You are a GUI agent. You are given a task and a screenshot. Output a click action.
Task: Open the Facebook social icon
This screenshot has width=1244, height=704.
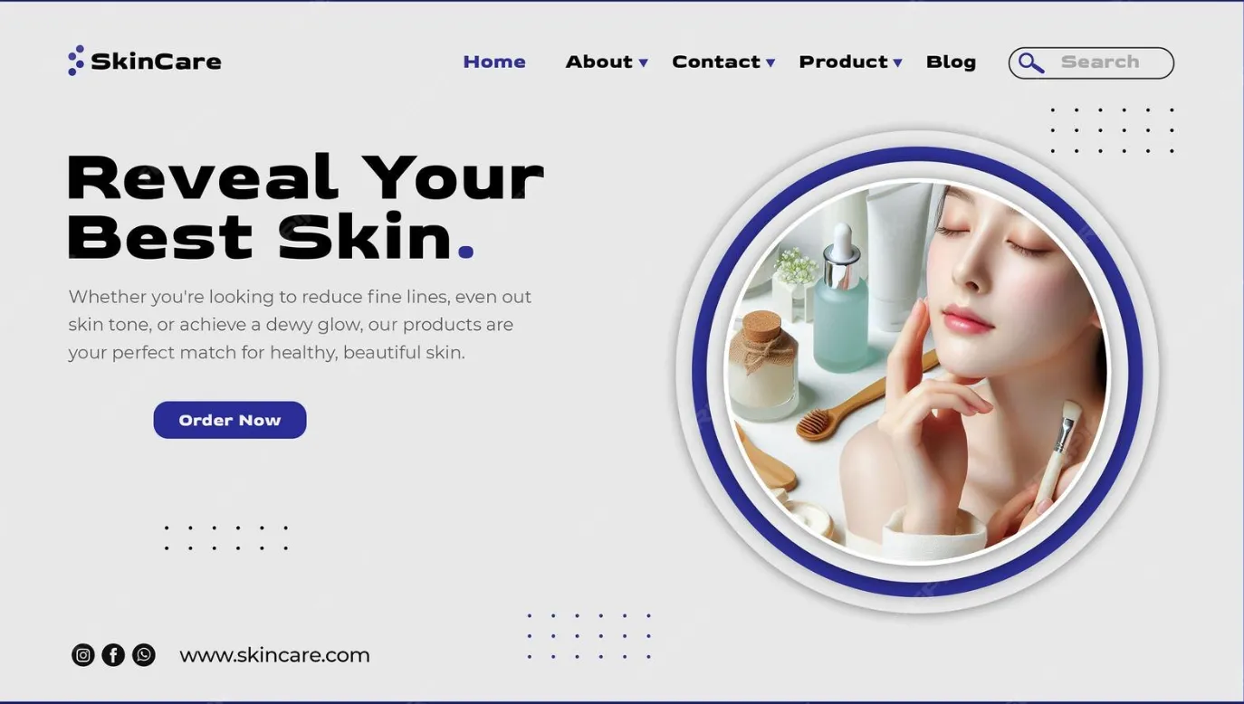tap(113, 655)
